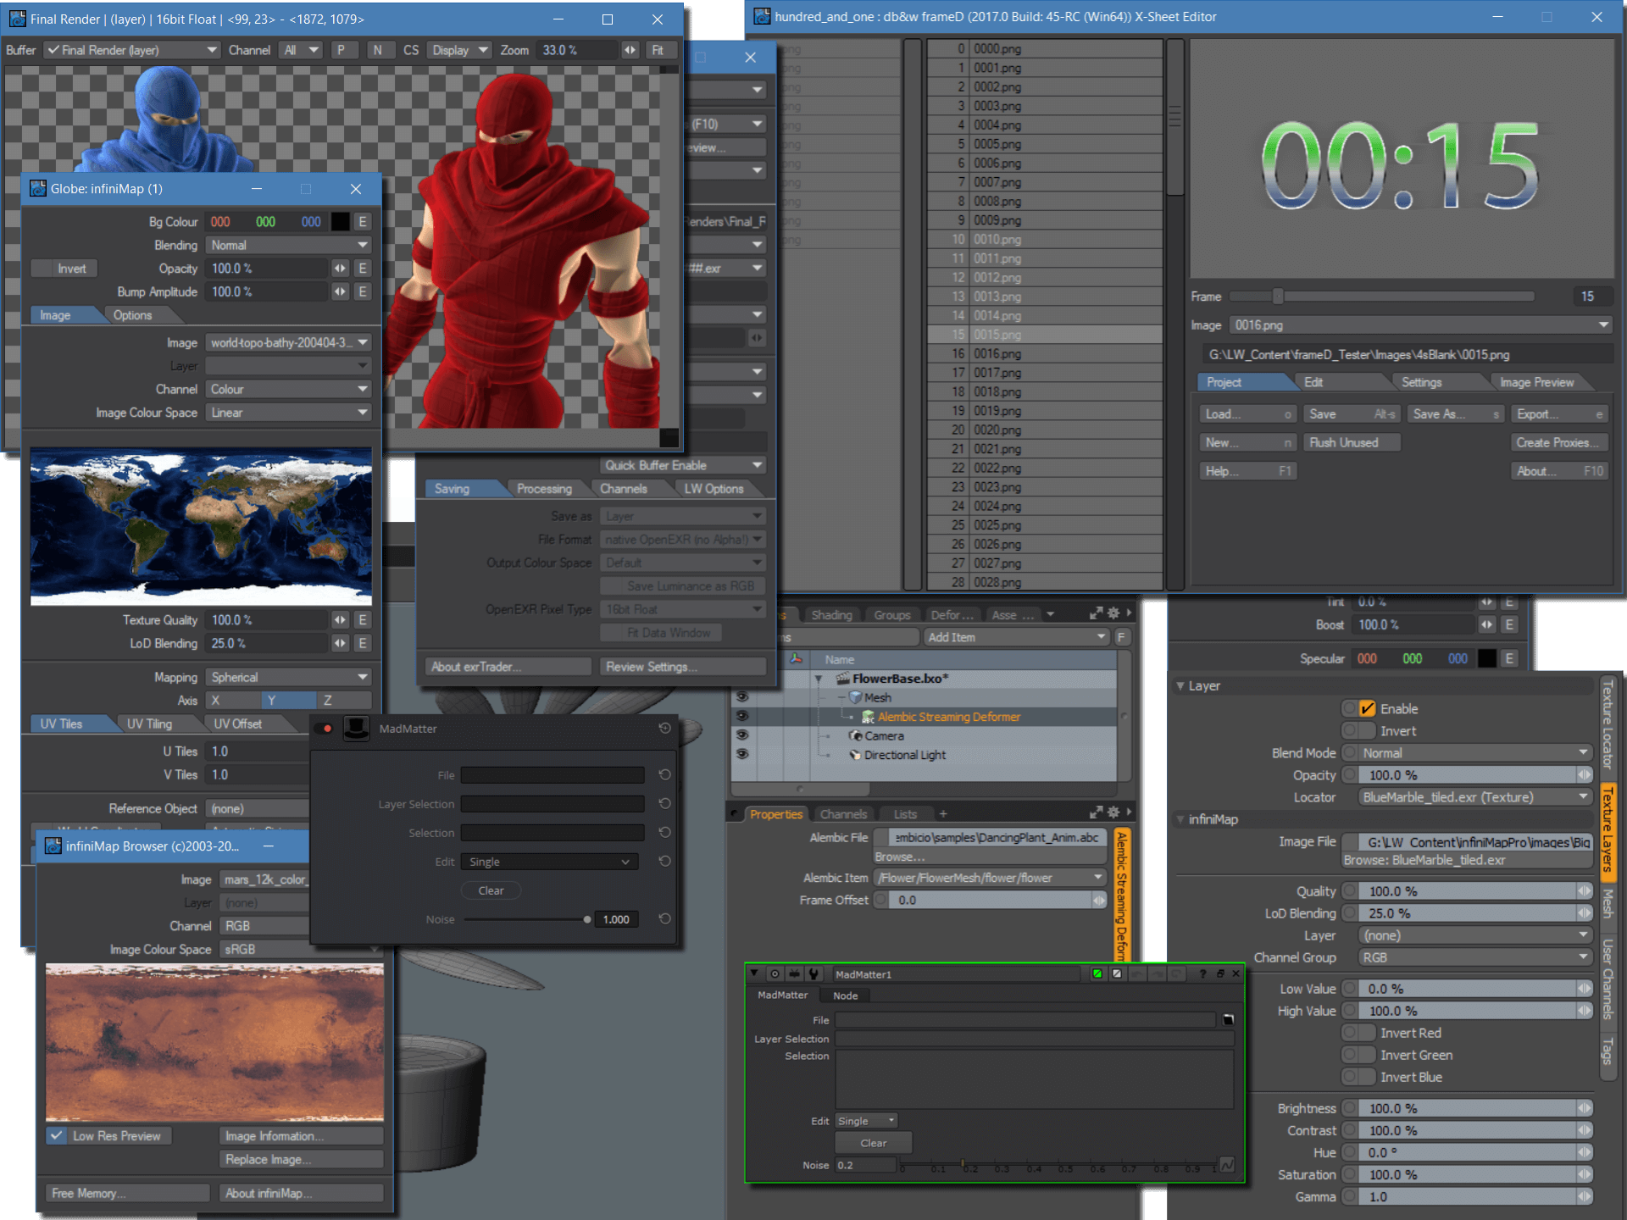Switch to the Processing tab
The width and height of the screenshot is (1627, 1220).
point(544,489)
